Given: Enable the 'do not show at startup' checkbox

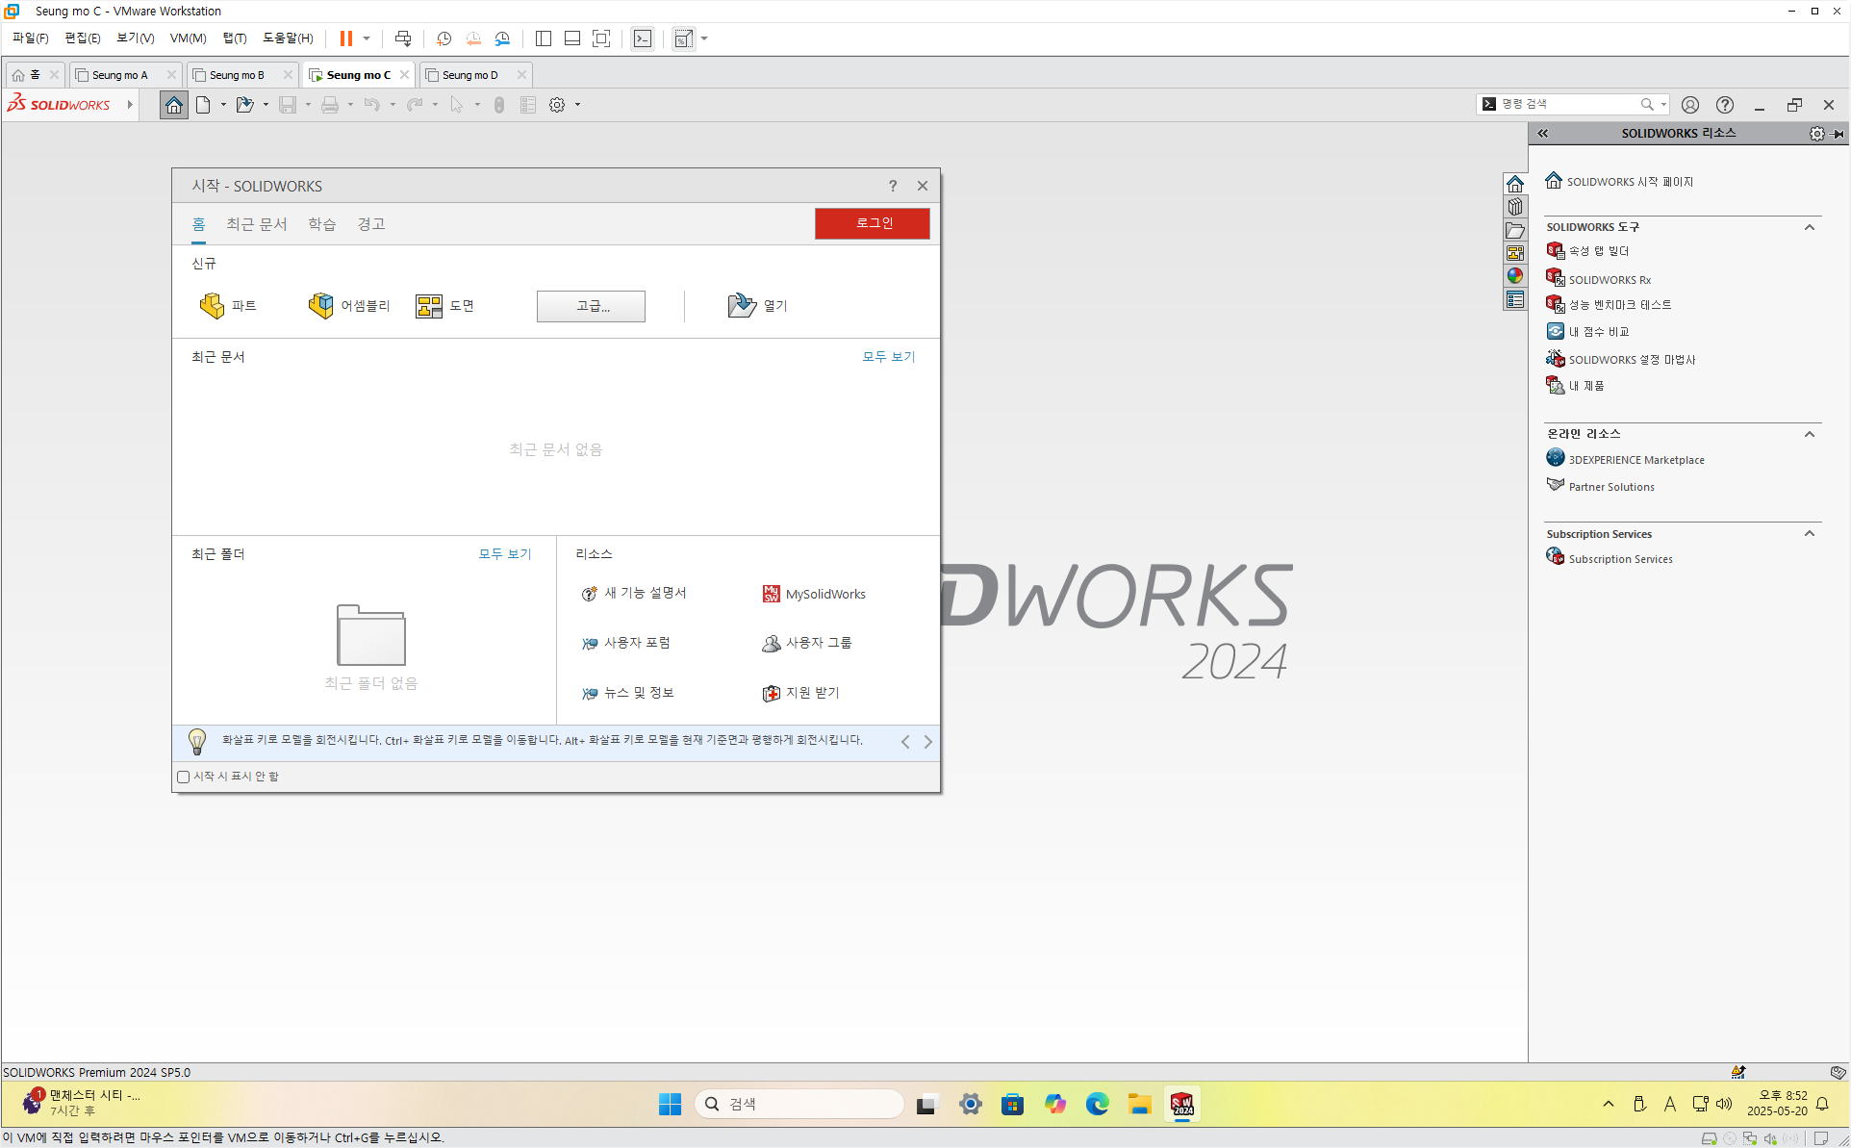Looking at the screenshot, I should pyautogui.click(x=184, y=777).
